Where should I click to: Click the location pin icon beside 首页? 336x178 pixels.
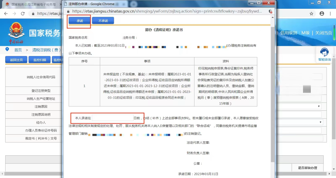(7, 49)
